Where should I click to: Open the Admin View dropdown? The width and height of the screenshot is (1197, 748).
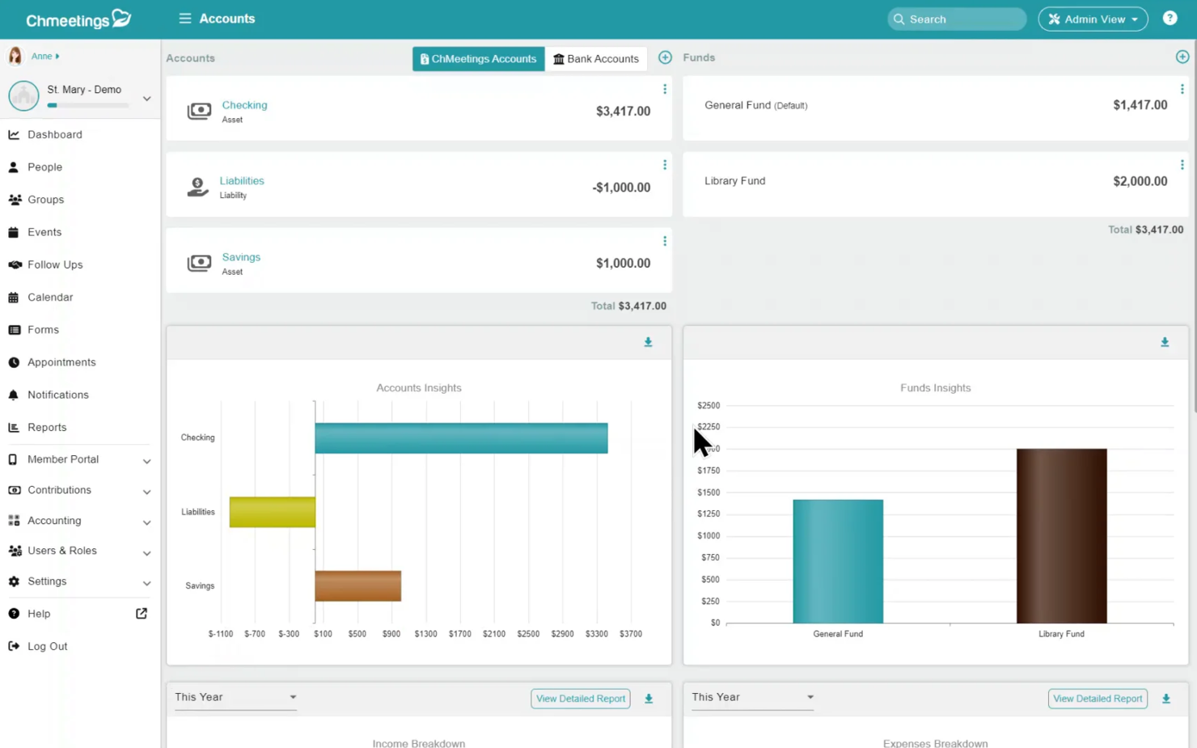(x=1093, y=18)
